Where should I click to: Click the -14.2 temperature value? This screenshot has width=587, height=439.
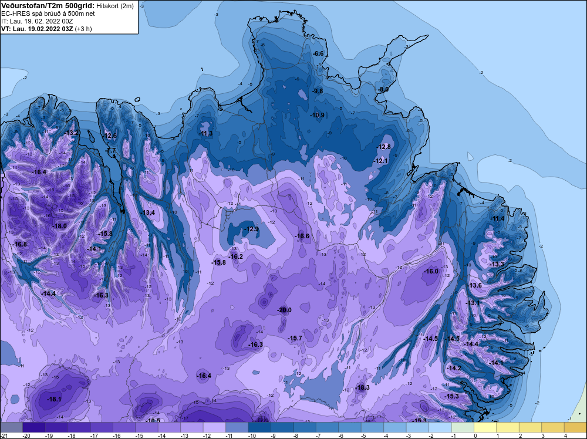click(454, 368)
